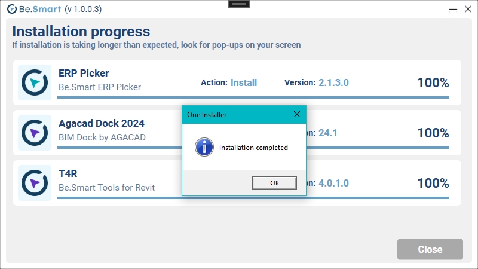Image resolution: width=478 pixels, height=269 pixels.
Task: Close the One Installer dialog with X
Action: (296, 114)
